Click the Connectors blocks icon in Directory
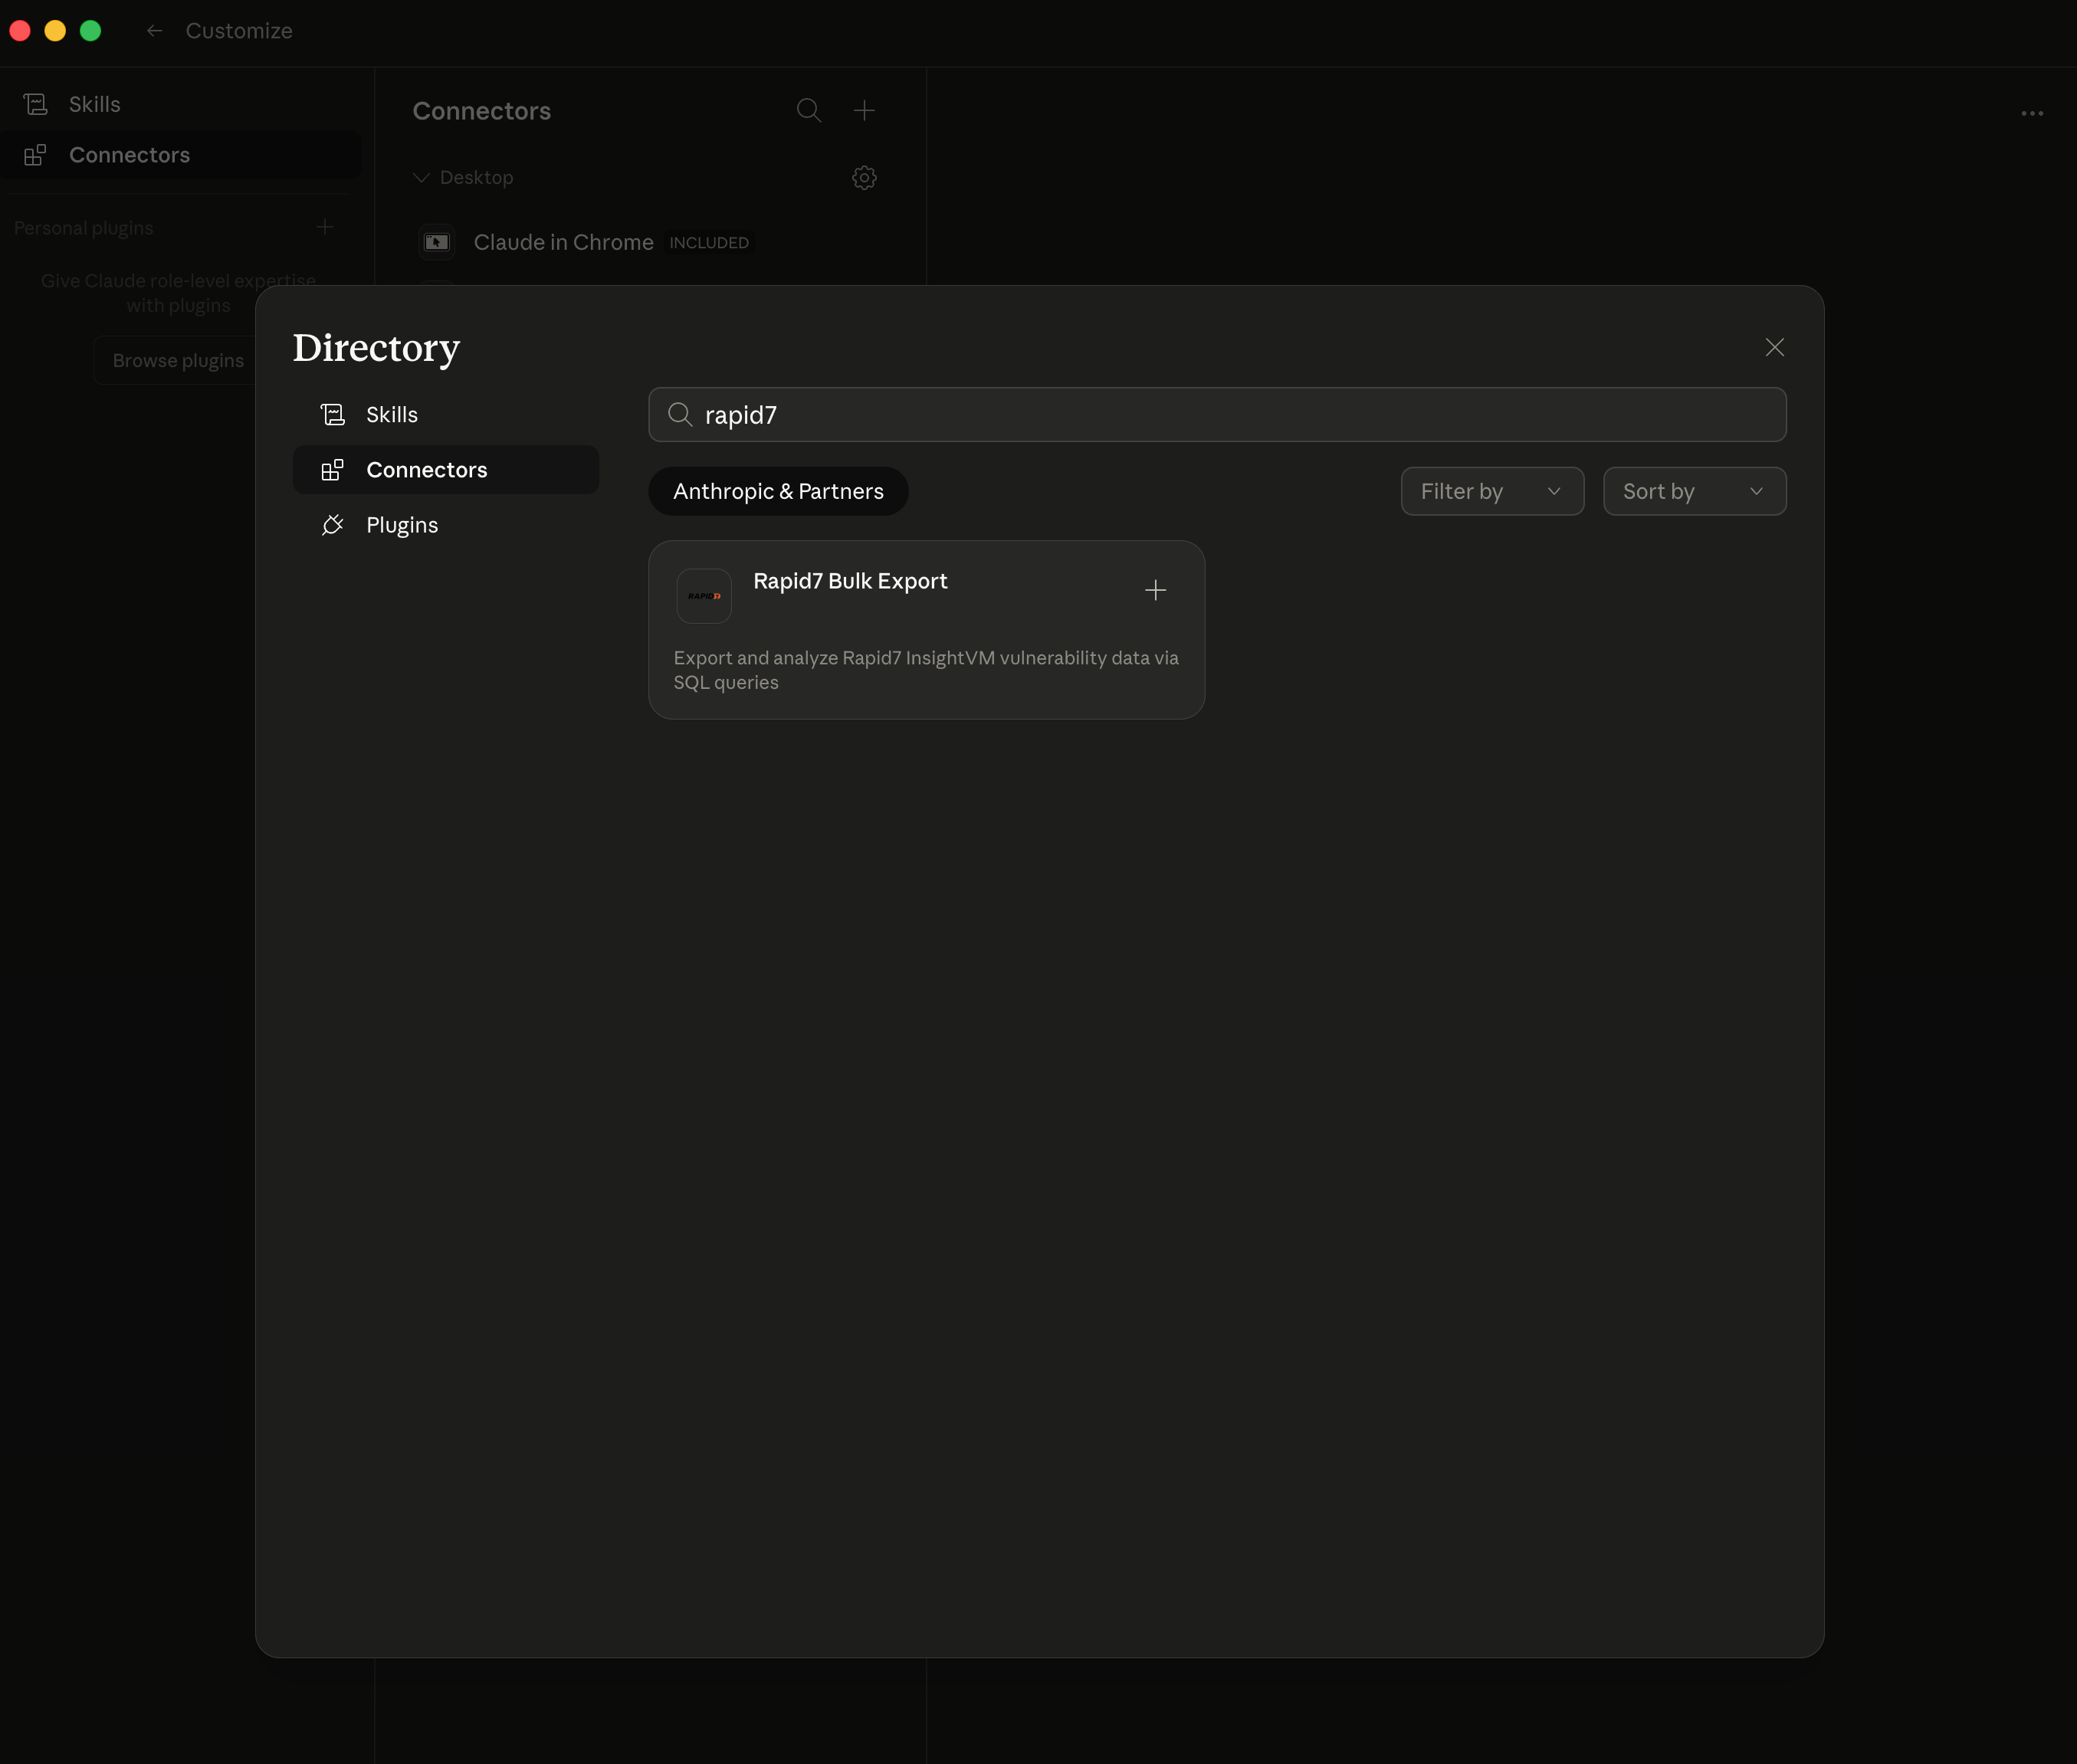Image resolution: width=2077 pixels, height=1764 pixels. (332, 470)
